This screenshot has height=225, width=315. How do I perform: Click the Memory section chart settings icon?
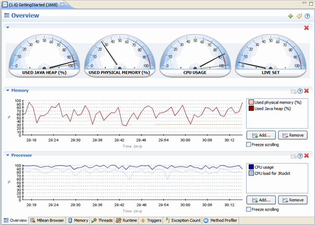(x=294, y=91)
